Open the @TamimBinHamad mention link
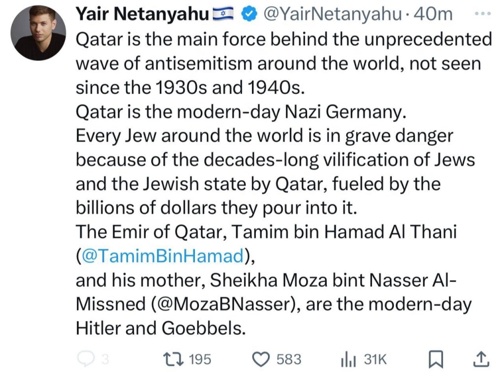Viewport: 504px width, 378px height. (x=163, y=256)
